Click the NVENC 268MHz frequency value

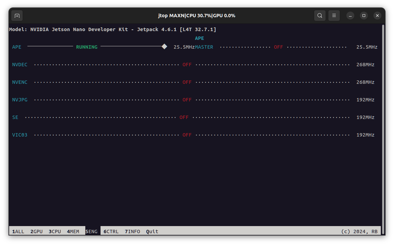coord(365,82)
